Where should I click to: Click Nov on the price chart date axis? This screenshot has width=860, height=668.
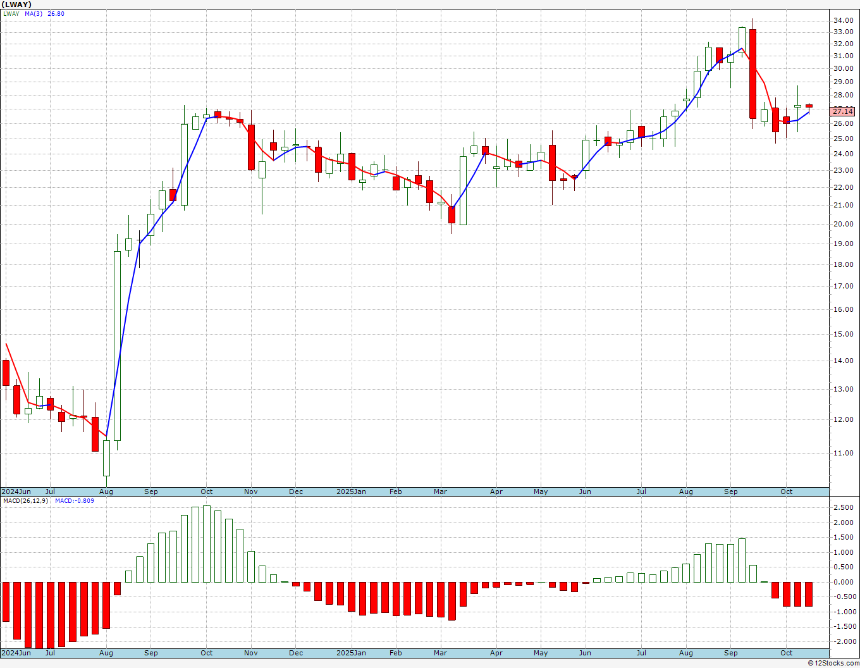pos(251,492)
